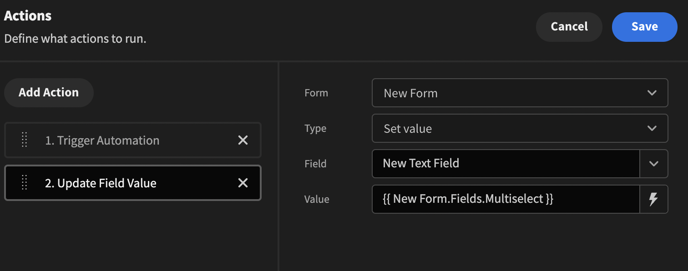
Task: Click the Add Action button
Action: pyautogui.click(x=49, y=93)
